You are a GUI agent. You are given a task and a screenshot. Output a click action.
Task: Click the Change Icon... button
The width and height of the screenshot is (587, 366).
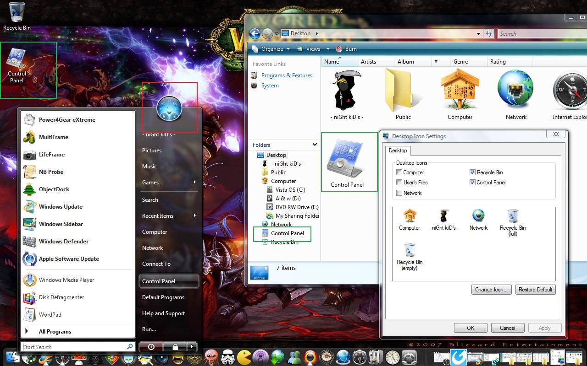491,290
